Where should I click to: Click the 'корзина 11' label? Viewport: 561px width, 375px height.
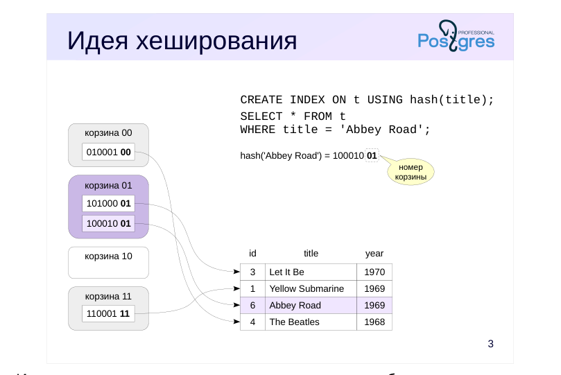[x=108, y=297]
